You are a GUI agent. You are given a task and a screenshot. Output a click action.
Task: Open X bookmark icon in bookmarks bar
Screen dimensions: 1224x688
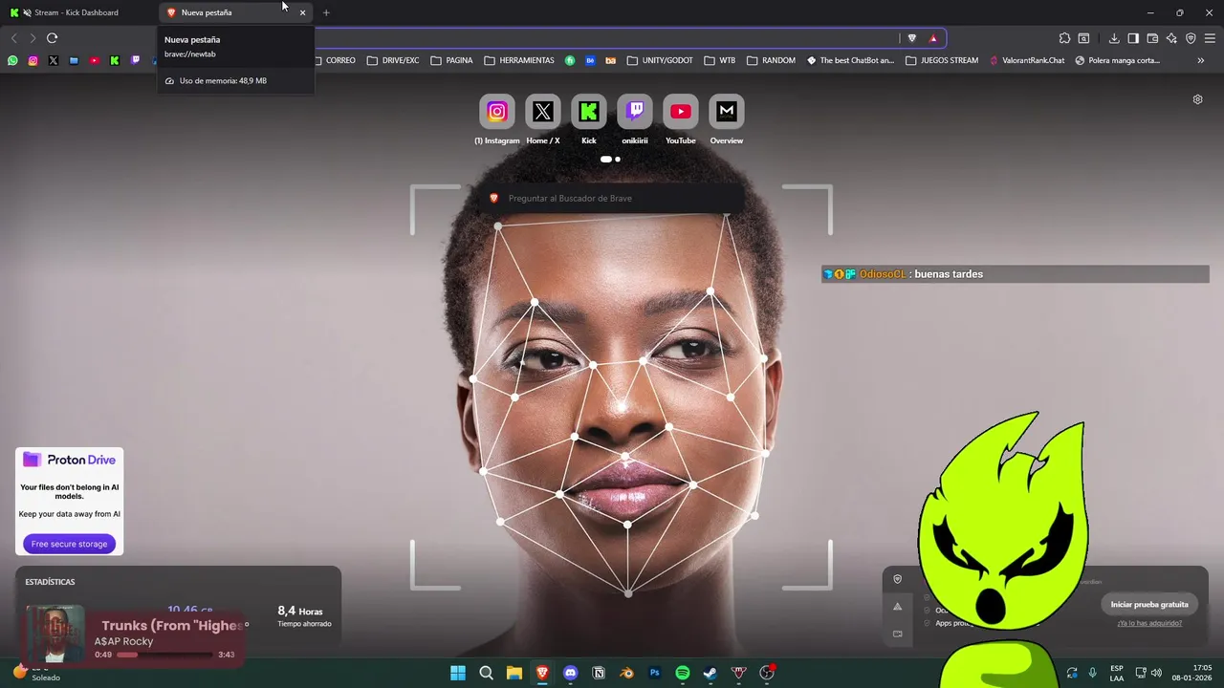54,60
